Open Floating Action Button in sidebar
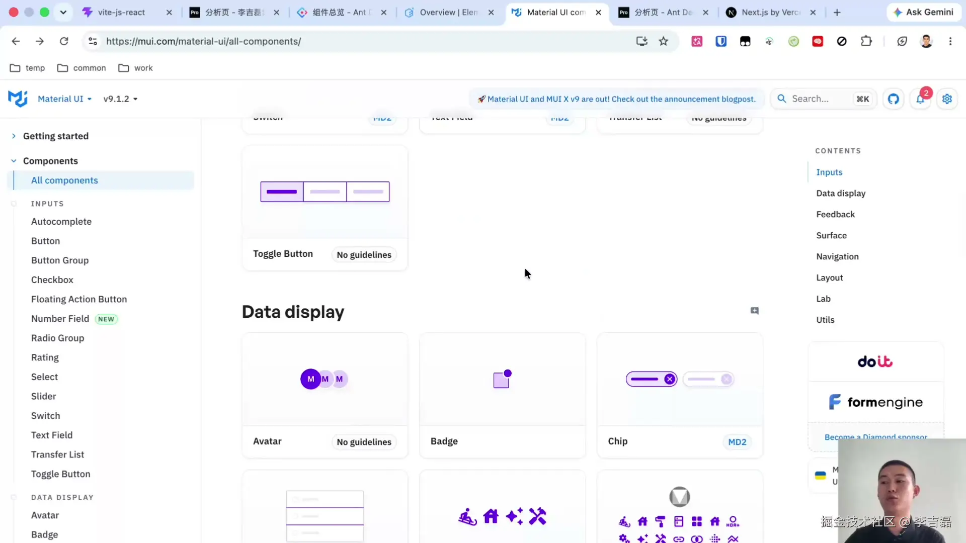 79,299
